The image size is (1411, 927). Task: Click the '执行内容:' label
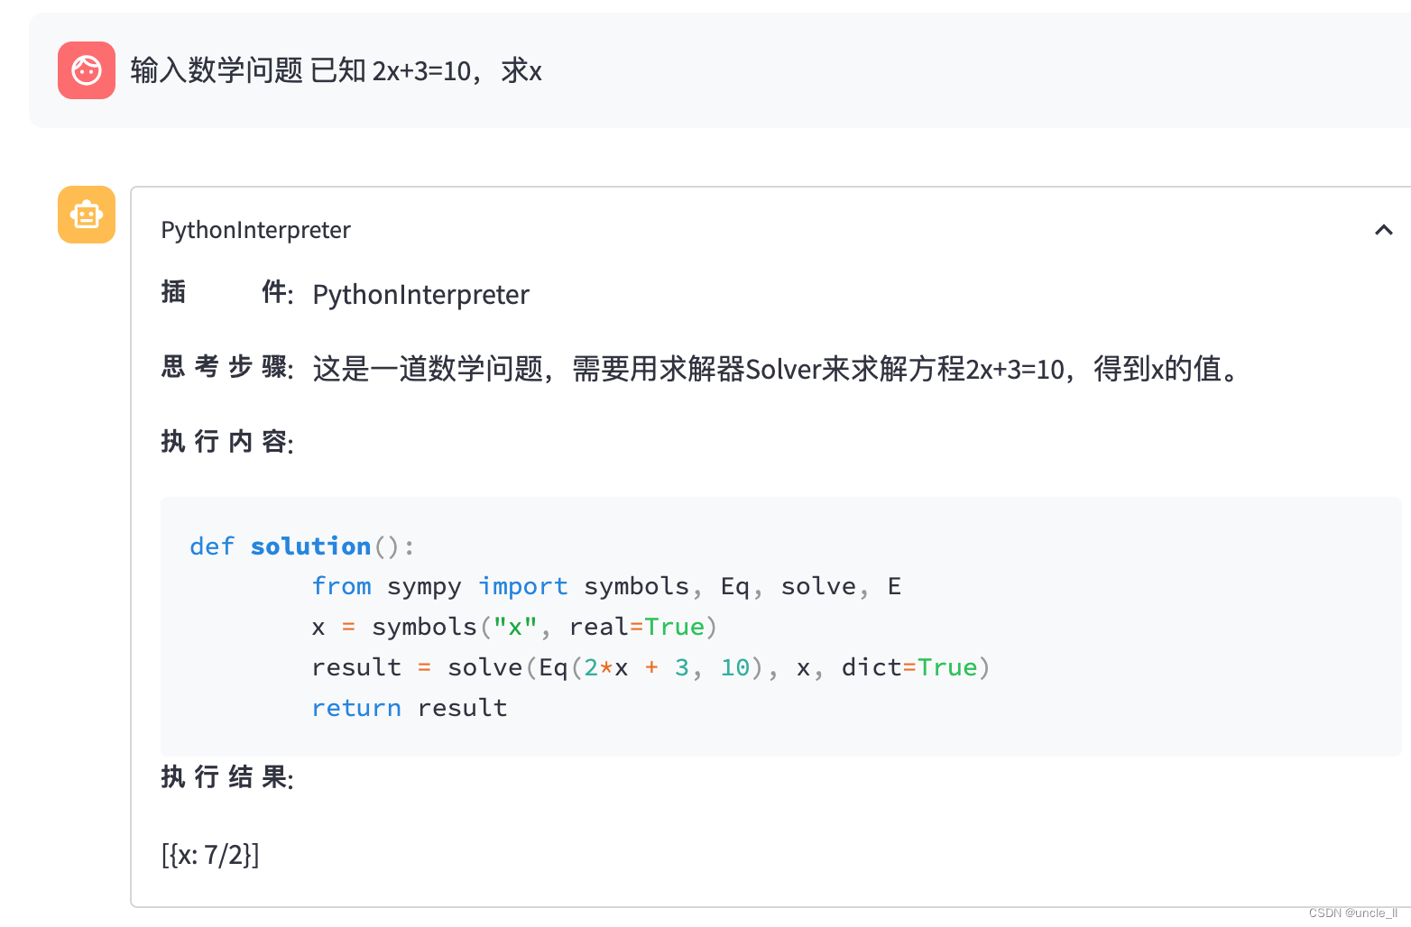click(227, 441)
